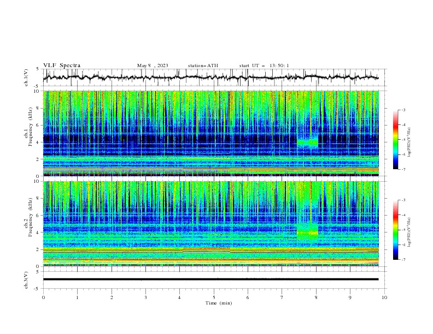Click the 4 kHz emission burst in ch.1 spectrogram
The height and width of the screenshot is (334, 433).
(307, 142)
